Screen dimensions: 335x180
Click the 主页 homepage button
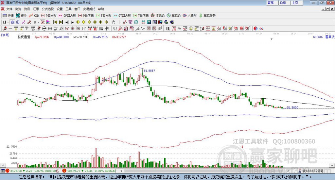[x=297, y=3]
